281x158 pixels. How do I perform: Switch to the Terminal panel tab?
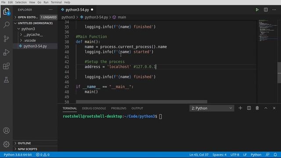coord(70,108)
